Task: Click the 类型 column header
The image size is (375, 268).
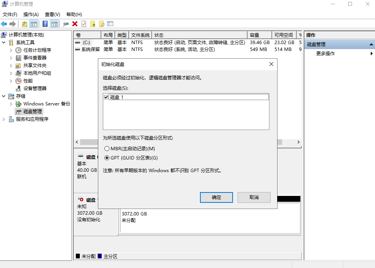Action: click(122, 35)
